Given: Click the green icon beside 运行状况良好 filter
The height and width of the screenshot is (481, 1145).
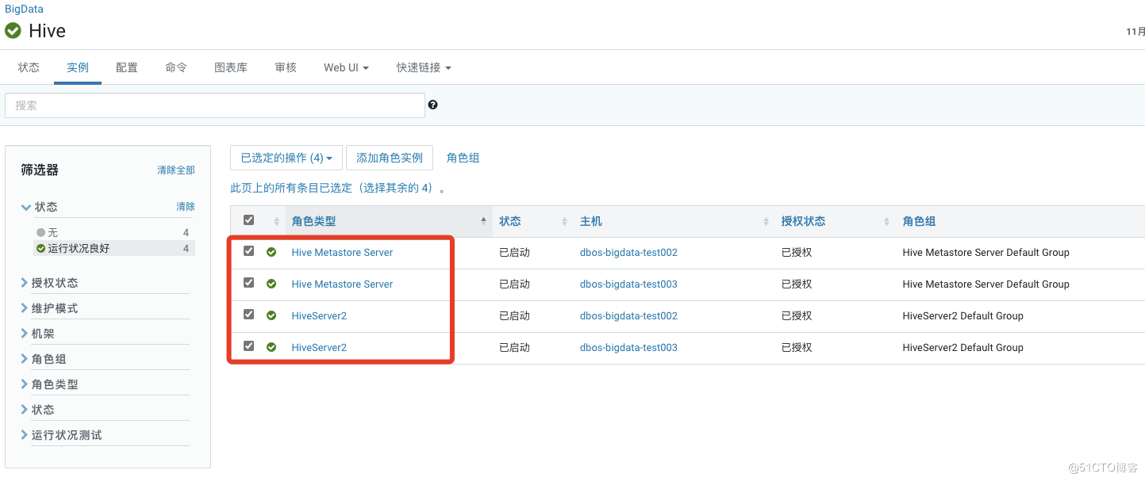Looking at the screenshot, I should click(x=41, y=249).
